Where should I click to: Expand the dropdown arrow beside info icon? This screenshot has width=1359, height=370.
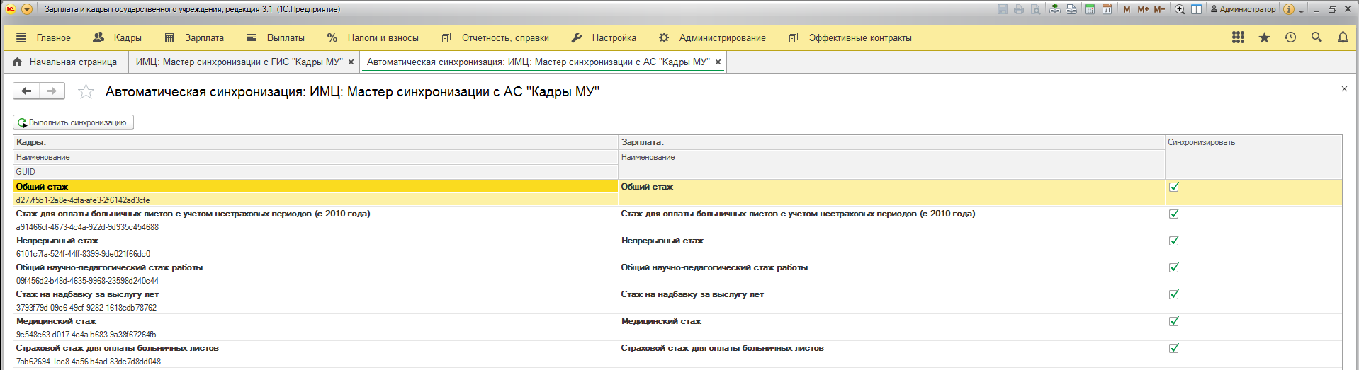click(1302, 11)
